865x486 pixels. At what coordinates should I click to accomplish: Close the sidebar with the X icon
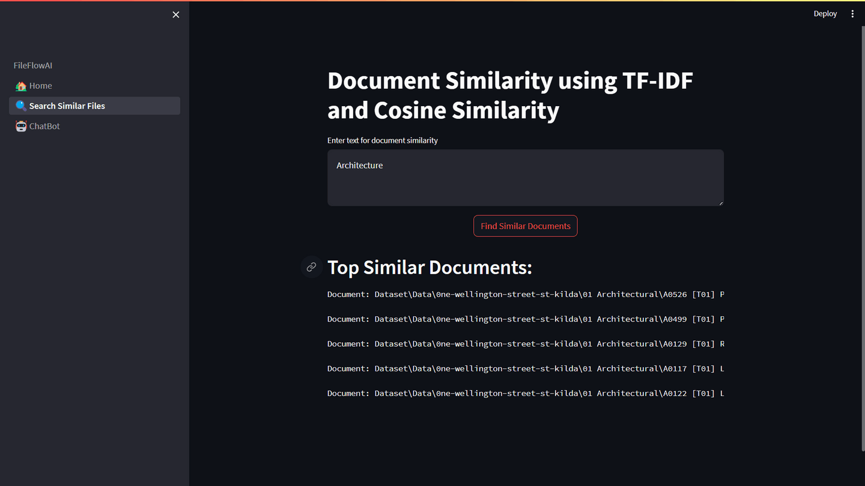tap(175, 14)
